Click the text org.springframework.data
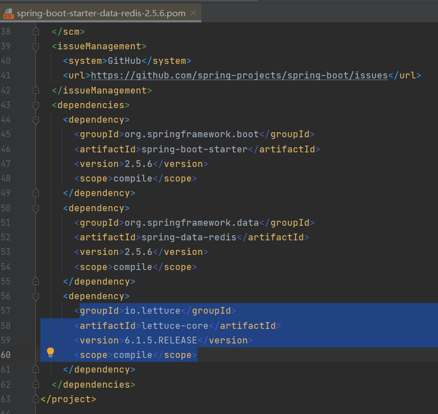 coord(192,222)
